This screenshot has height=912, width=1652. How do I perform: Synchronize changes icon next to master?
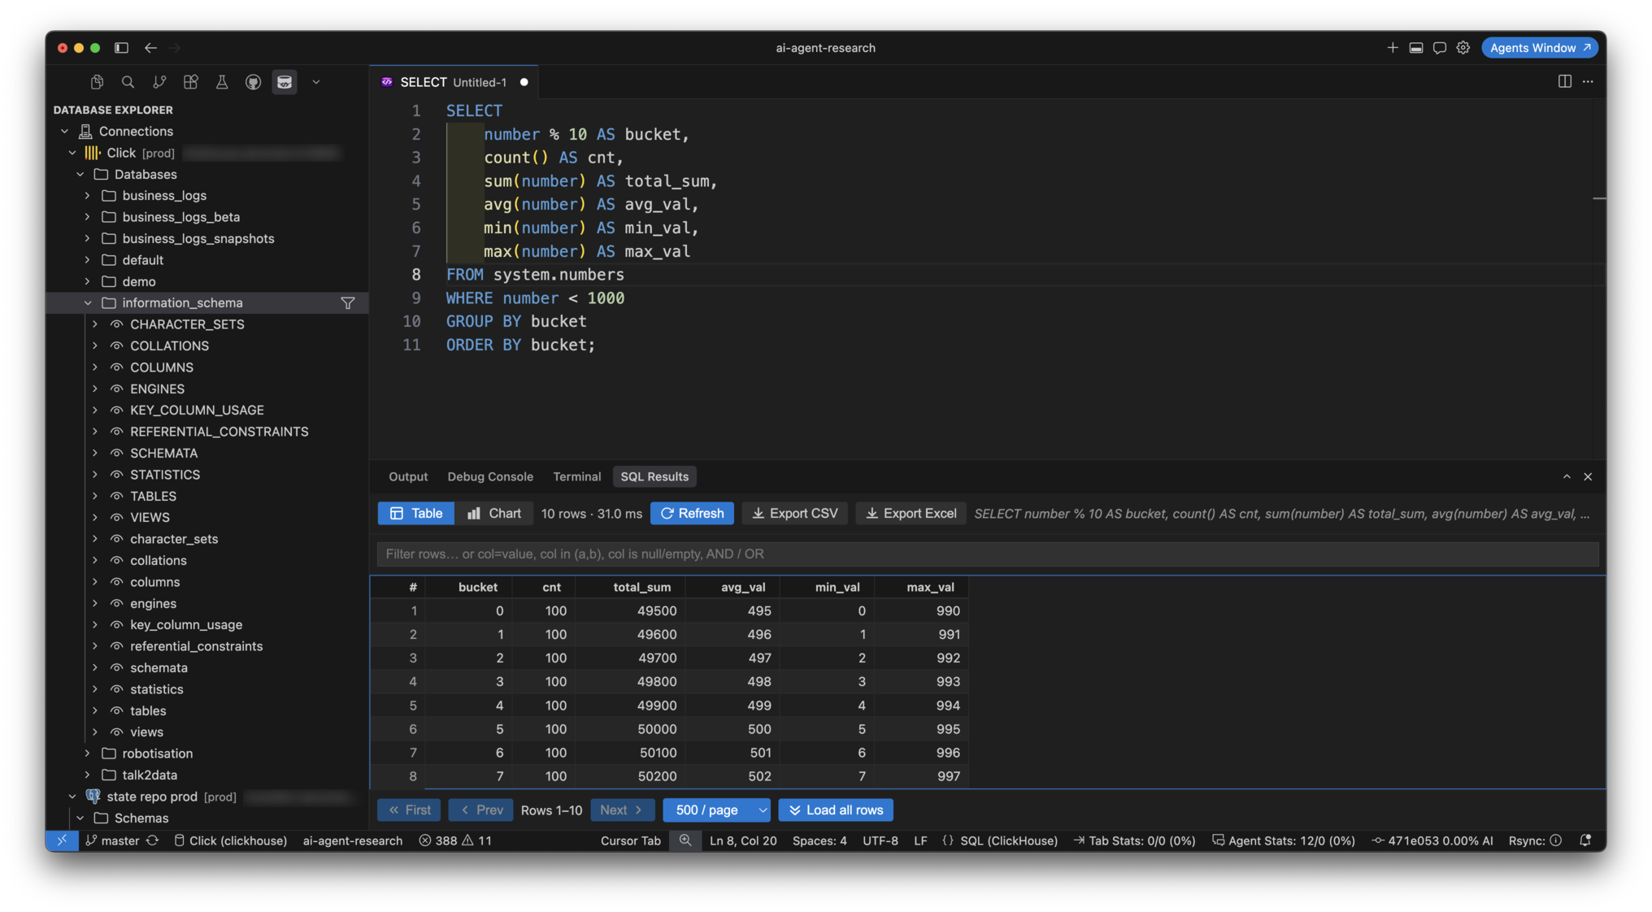153,840
